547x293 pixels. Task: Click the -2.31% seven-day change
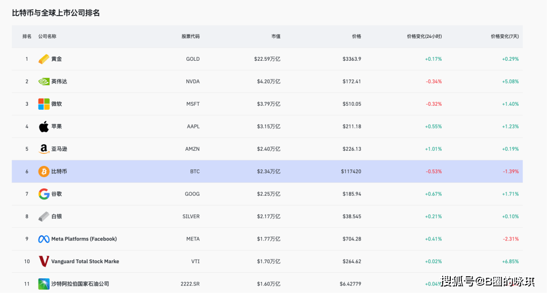(511, 239)
